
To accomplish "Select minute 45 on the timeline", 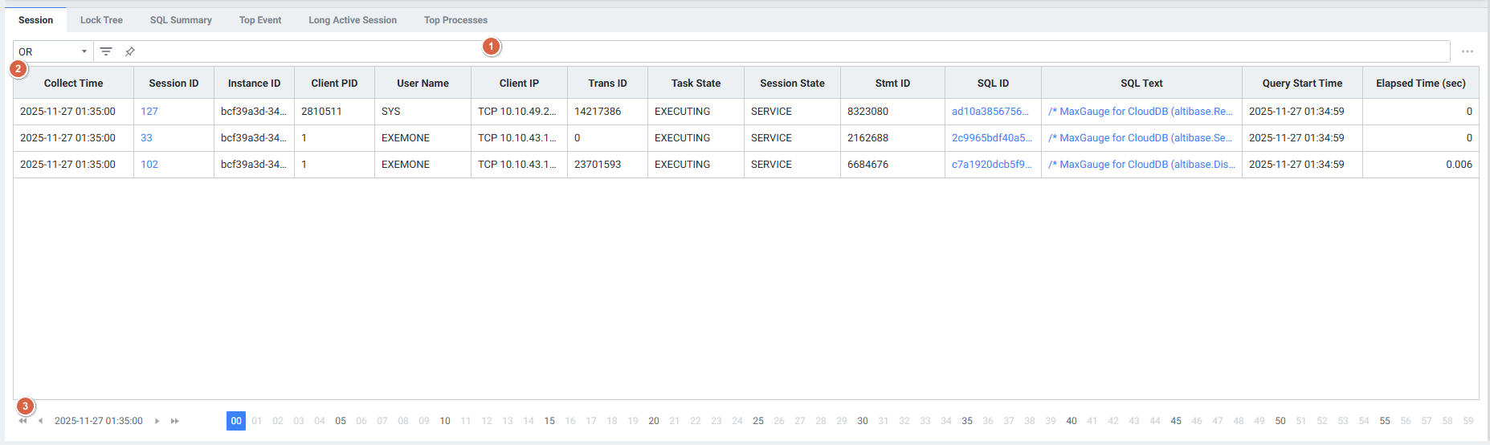I will click(1175, 421).
